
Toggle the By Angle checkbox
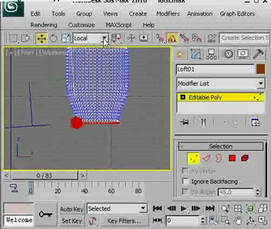coord(185,192)
